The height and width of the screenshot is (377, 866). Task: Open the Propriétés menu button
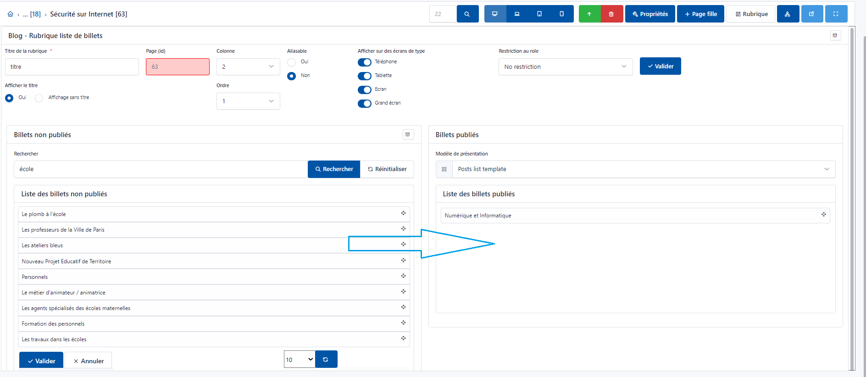click(x=650, y=14)
